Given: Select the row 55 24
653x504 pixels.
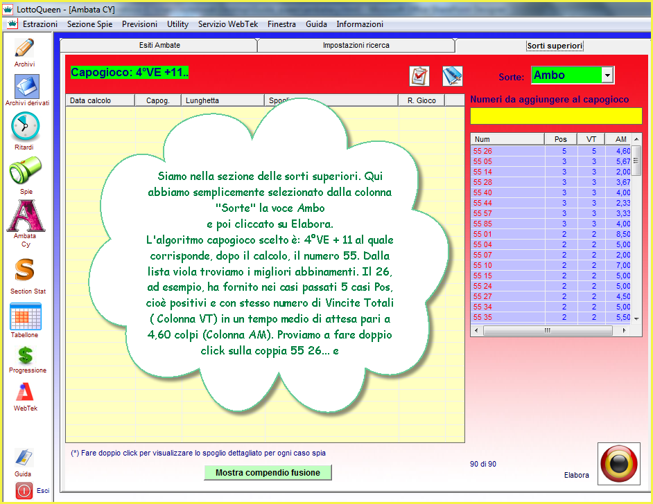Looking at the screenshot, I should tap(551, 286).
